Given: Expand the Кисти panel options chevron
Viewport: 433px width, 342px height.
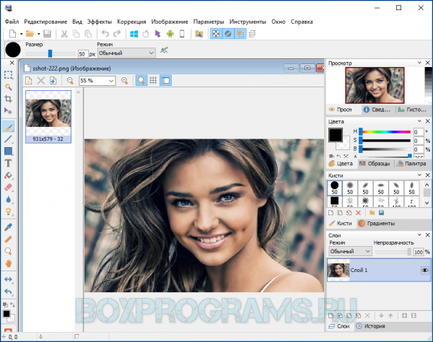Looking at the screenshot, I should [419, 175].
